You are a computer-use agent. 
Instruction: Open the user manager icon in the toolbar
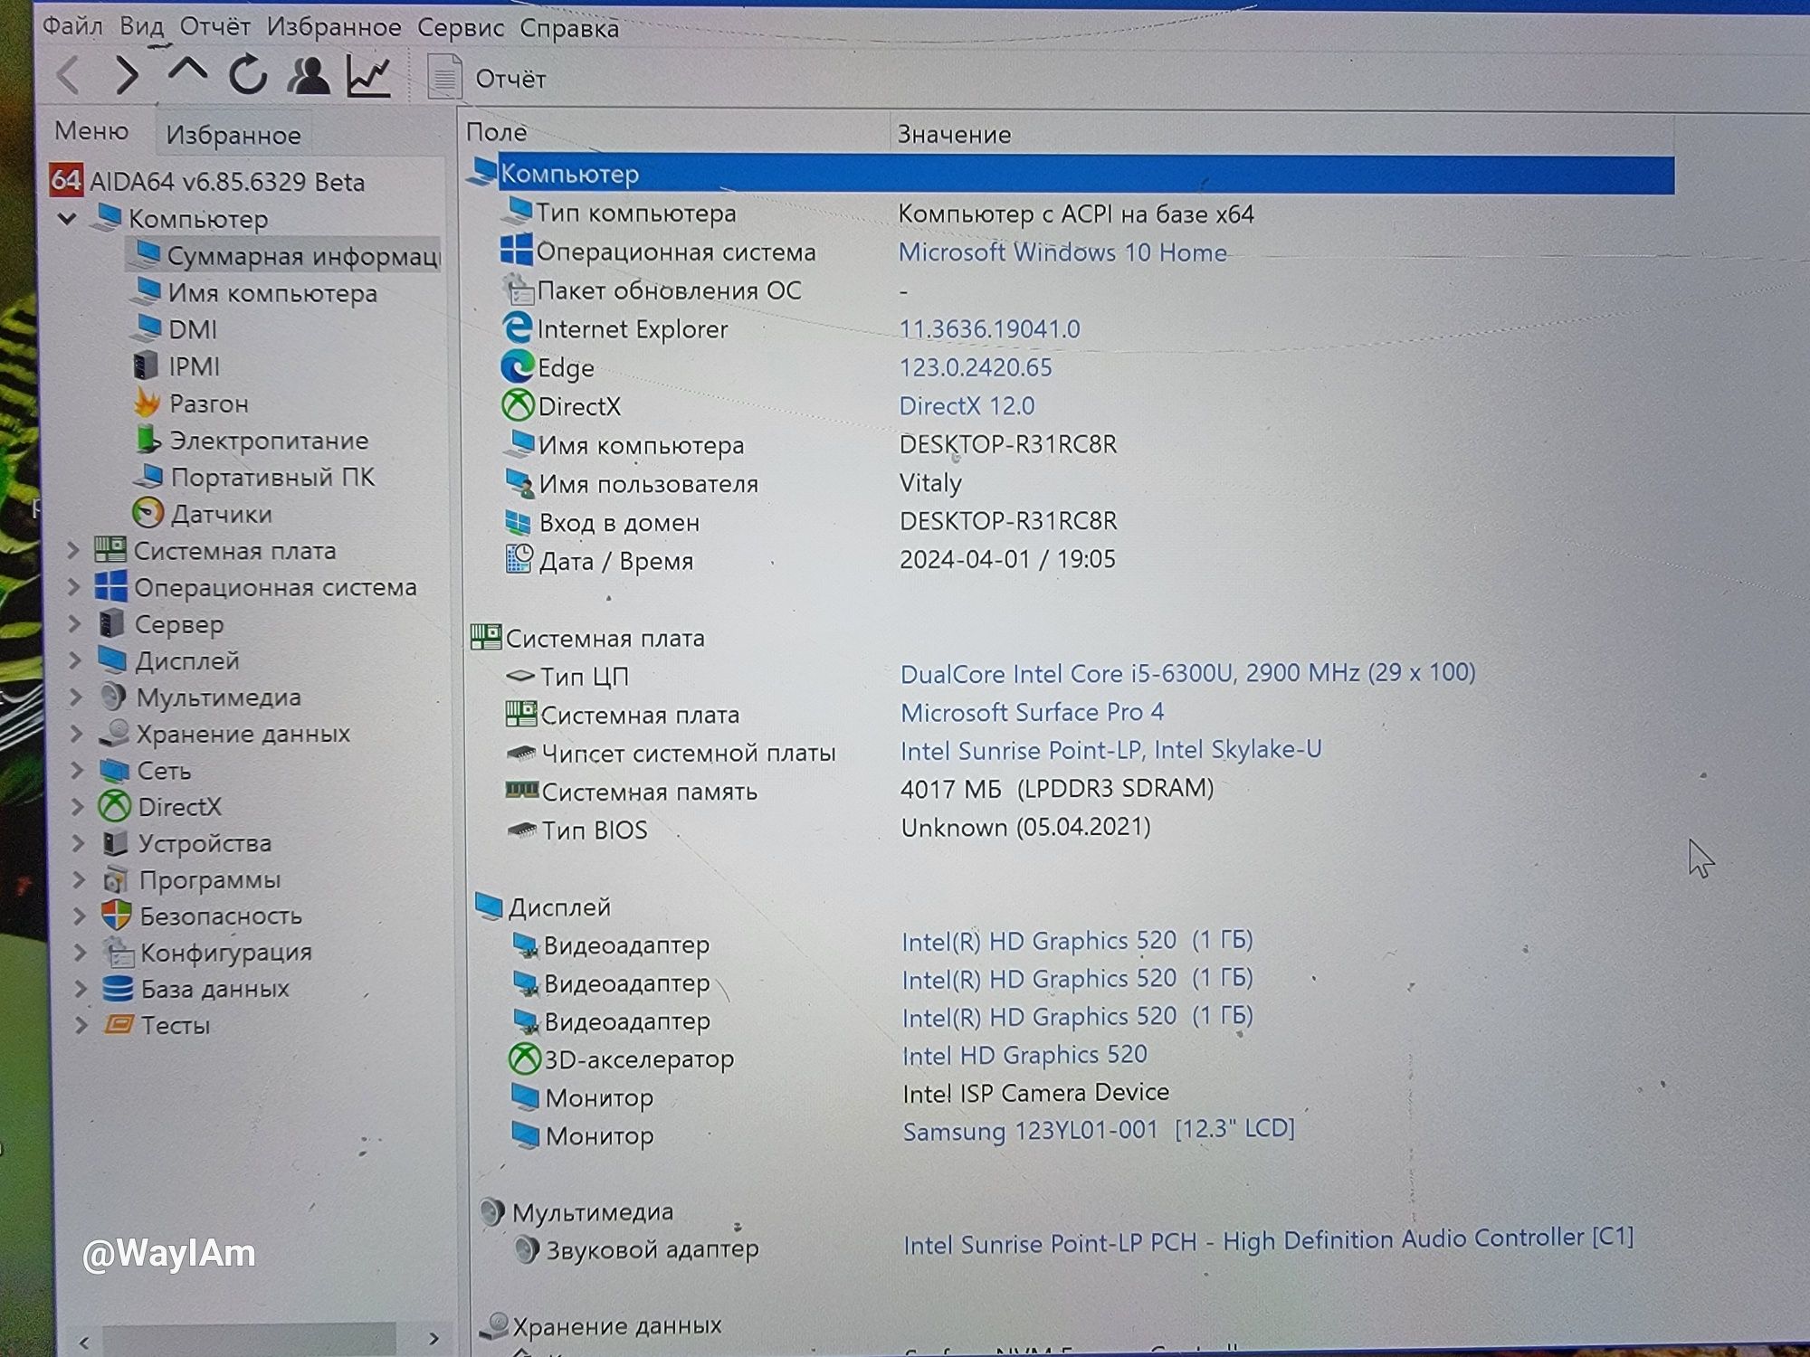click(308, 75)
